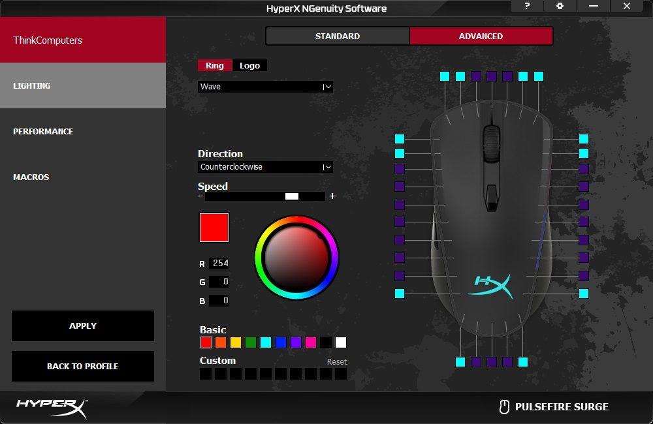653x424 pixels.
Task: Expand the Wave effect dropdown
Action: (265, 87)
